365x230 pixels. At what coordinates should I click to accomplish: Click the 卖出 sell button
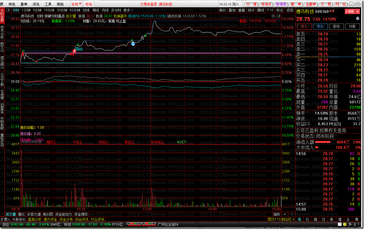pyautogui.click(x=320, y=26)
